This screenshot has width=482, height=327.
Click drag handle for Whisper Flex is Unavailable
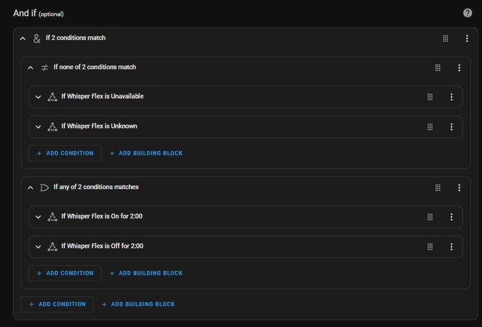coord(430,97)
